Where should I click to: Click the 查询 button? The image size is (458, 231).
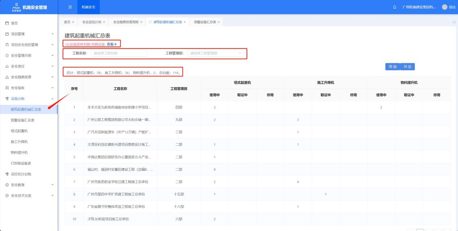(x=392, y=67)
